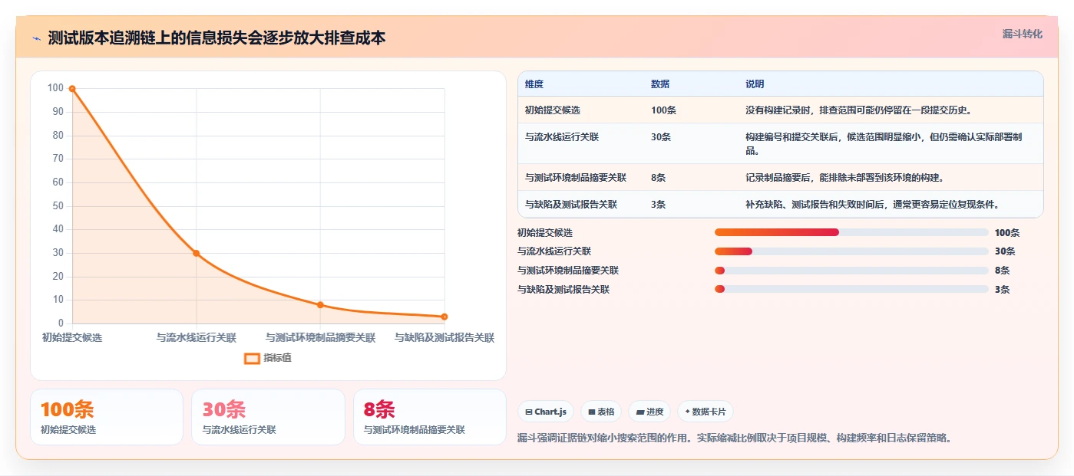
Task: Click progress row label 初始提交候选
Action: click(545, 232)
